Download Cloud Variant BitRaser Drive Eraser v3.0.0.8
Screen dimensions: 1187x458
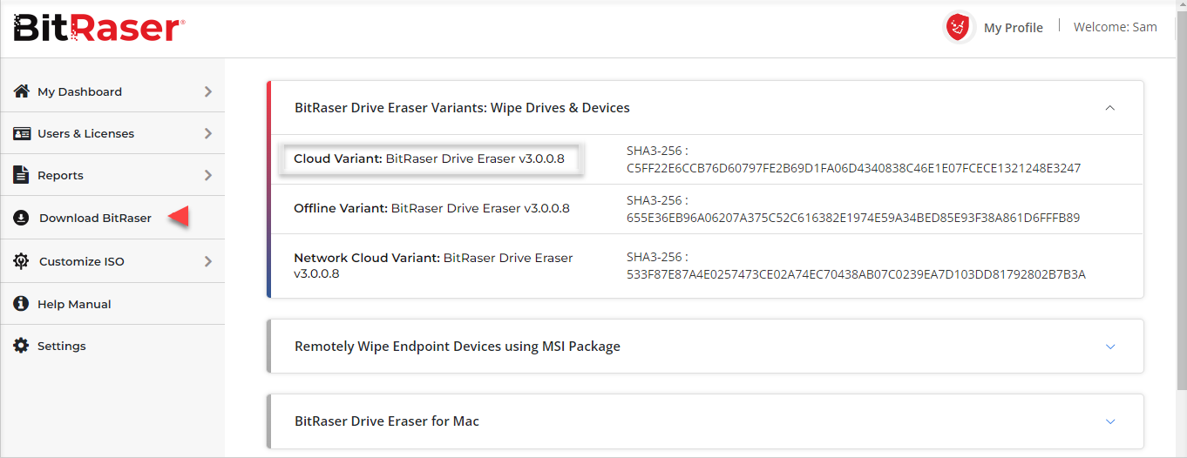tap(429, 158)
